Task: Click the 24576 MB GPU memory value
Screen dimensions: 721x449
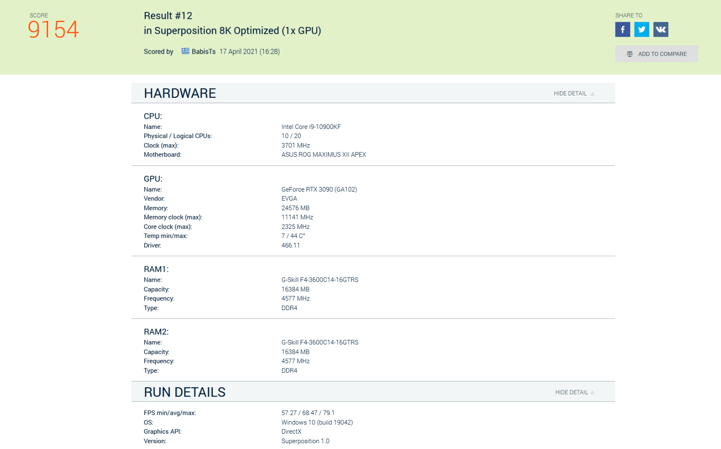Action: (296, 208)
